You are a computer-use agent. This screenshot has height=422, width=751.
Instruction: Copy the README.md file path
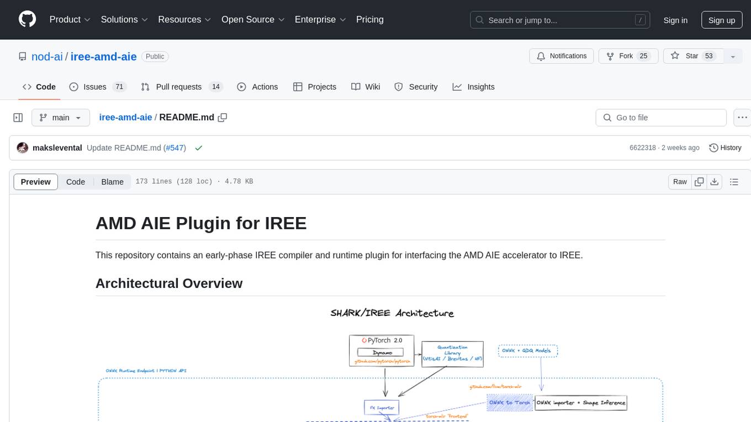[223, 118]
